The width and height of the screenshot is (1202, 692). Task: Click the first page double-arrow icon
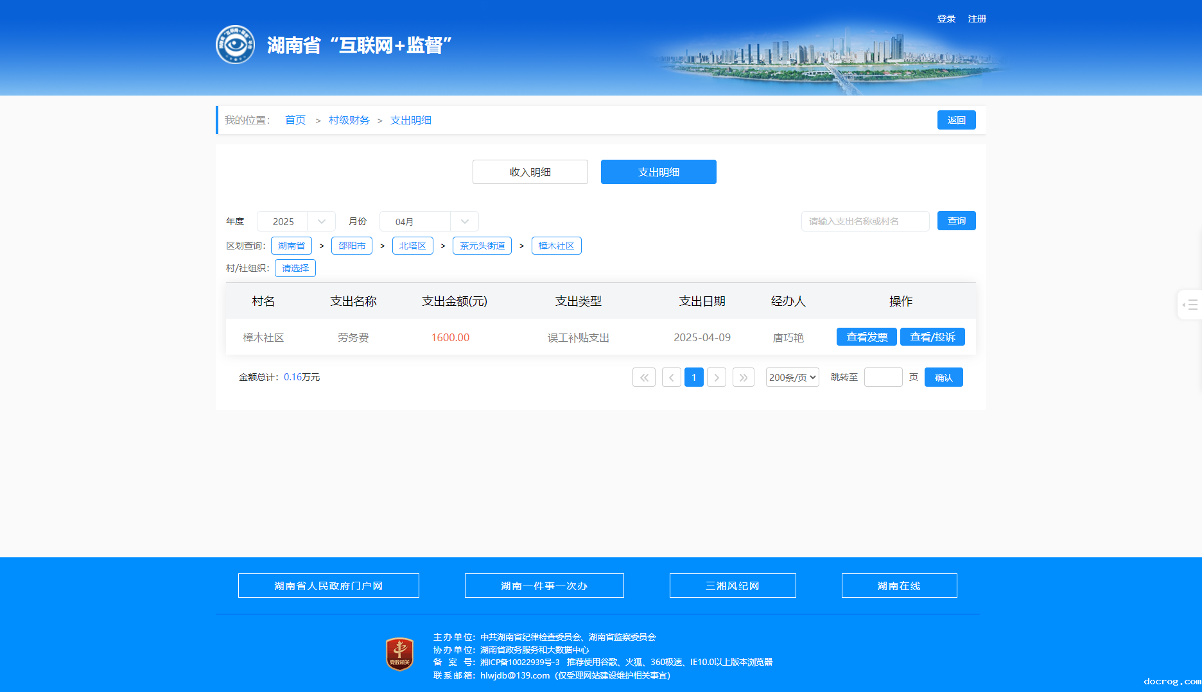[x=643, y=377]
